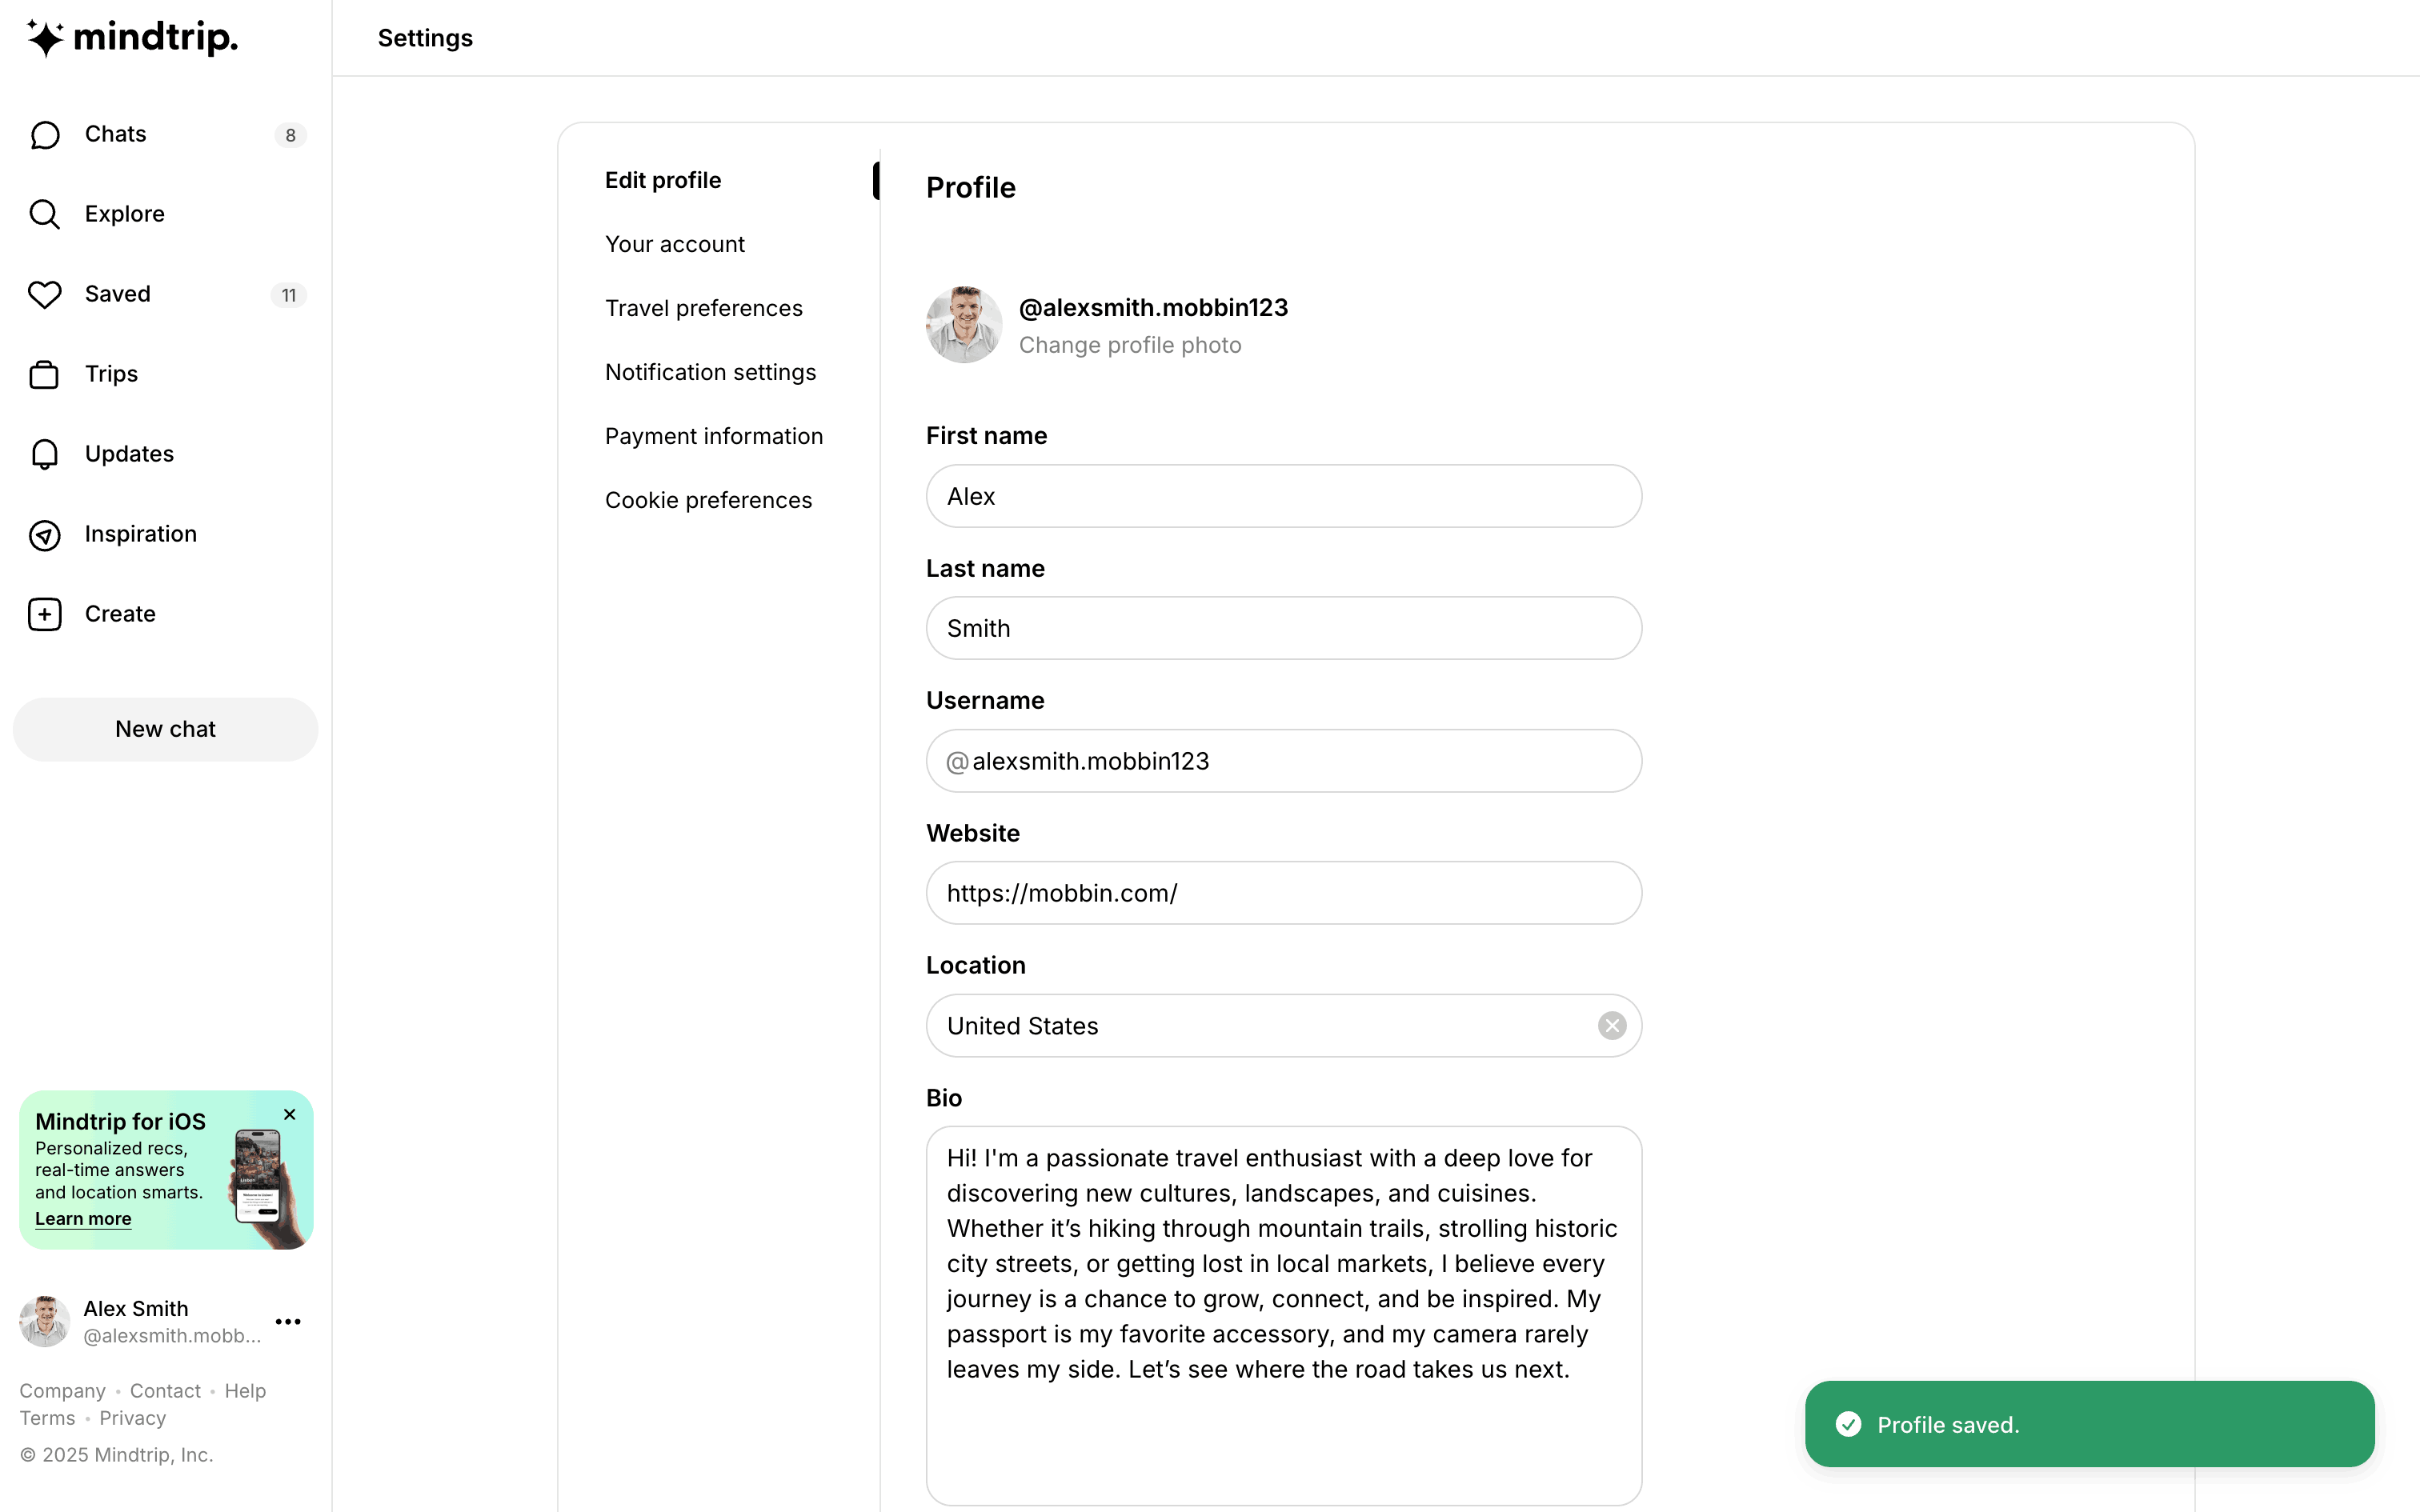The height and width of the screenshot is (1512, 2420).
Task: Click inside the Website input field
Action: pyautogui.click(x=1283, y=893)
